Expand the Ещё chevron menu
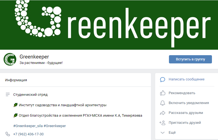 163,133
